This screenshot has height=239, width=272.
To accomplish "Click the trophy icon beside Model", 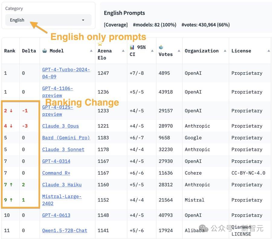I will point(45,51).
